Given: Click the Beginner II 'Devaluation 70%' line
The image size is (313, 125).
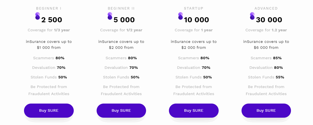Looking at the screenshot, I should pos(121,68).
